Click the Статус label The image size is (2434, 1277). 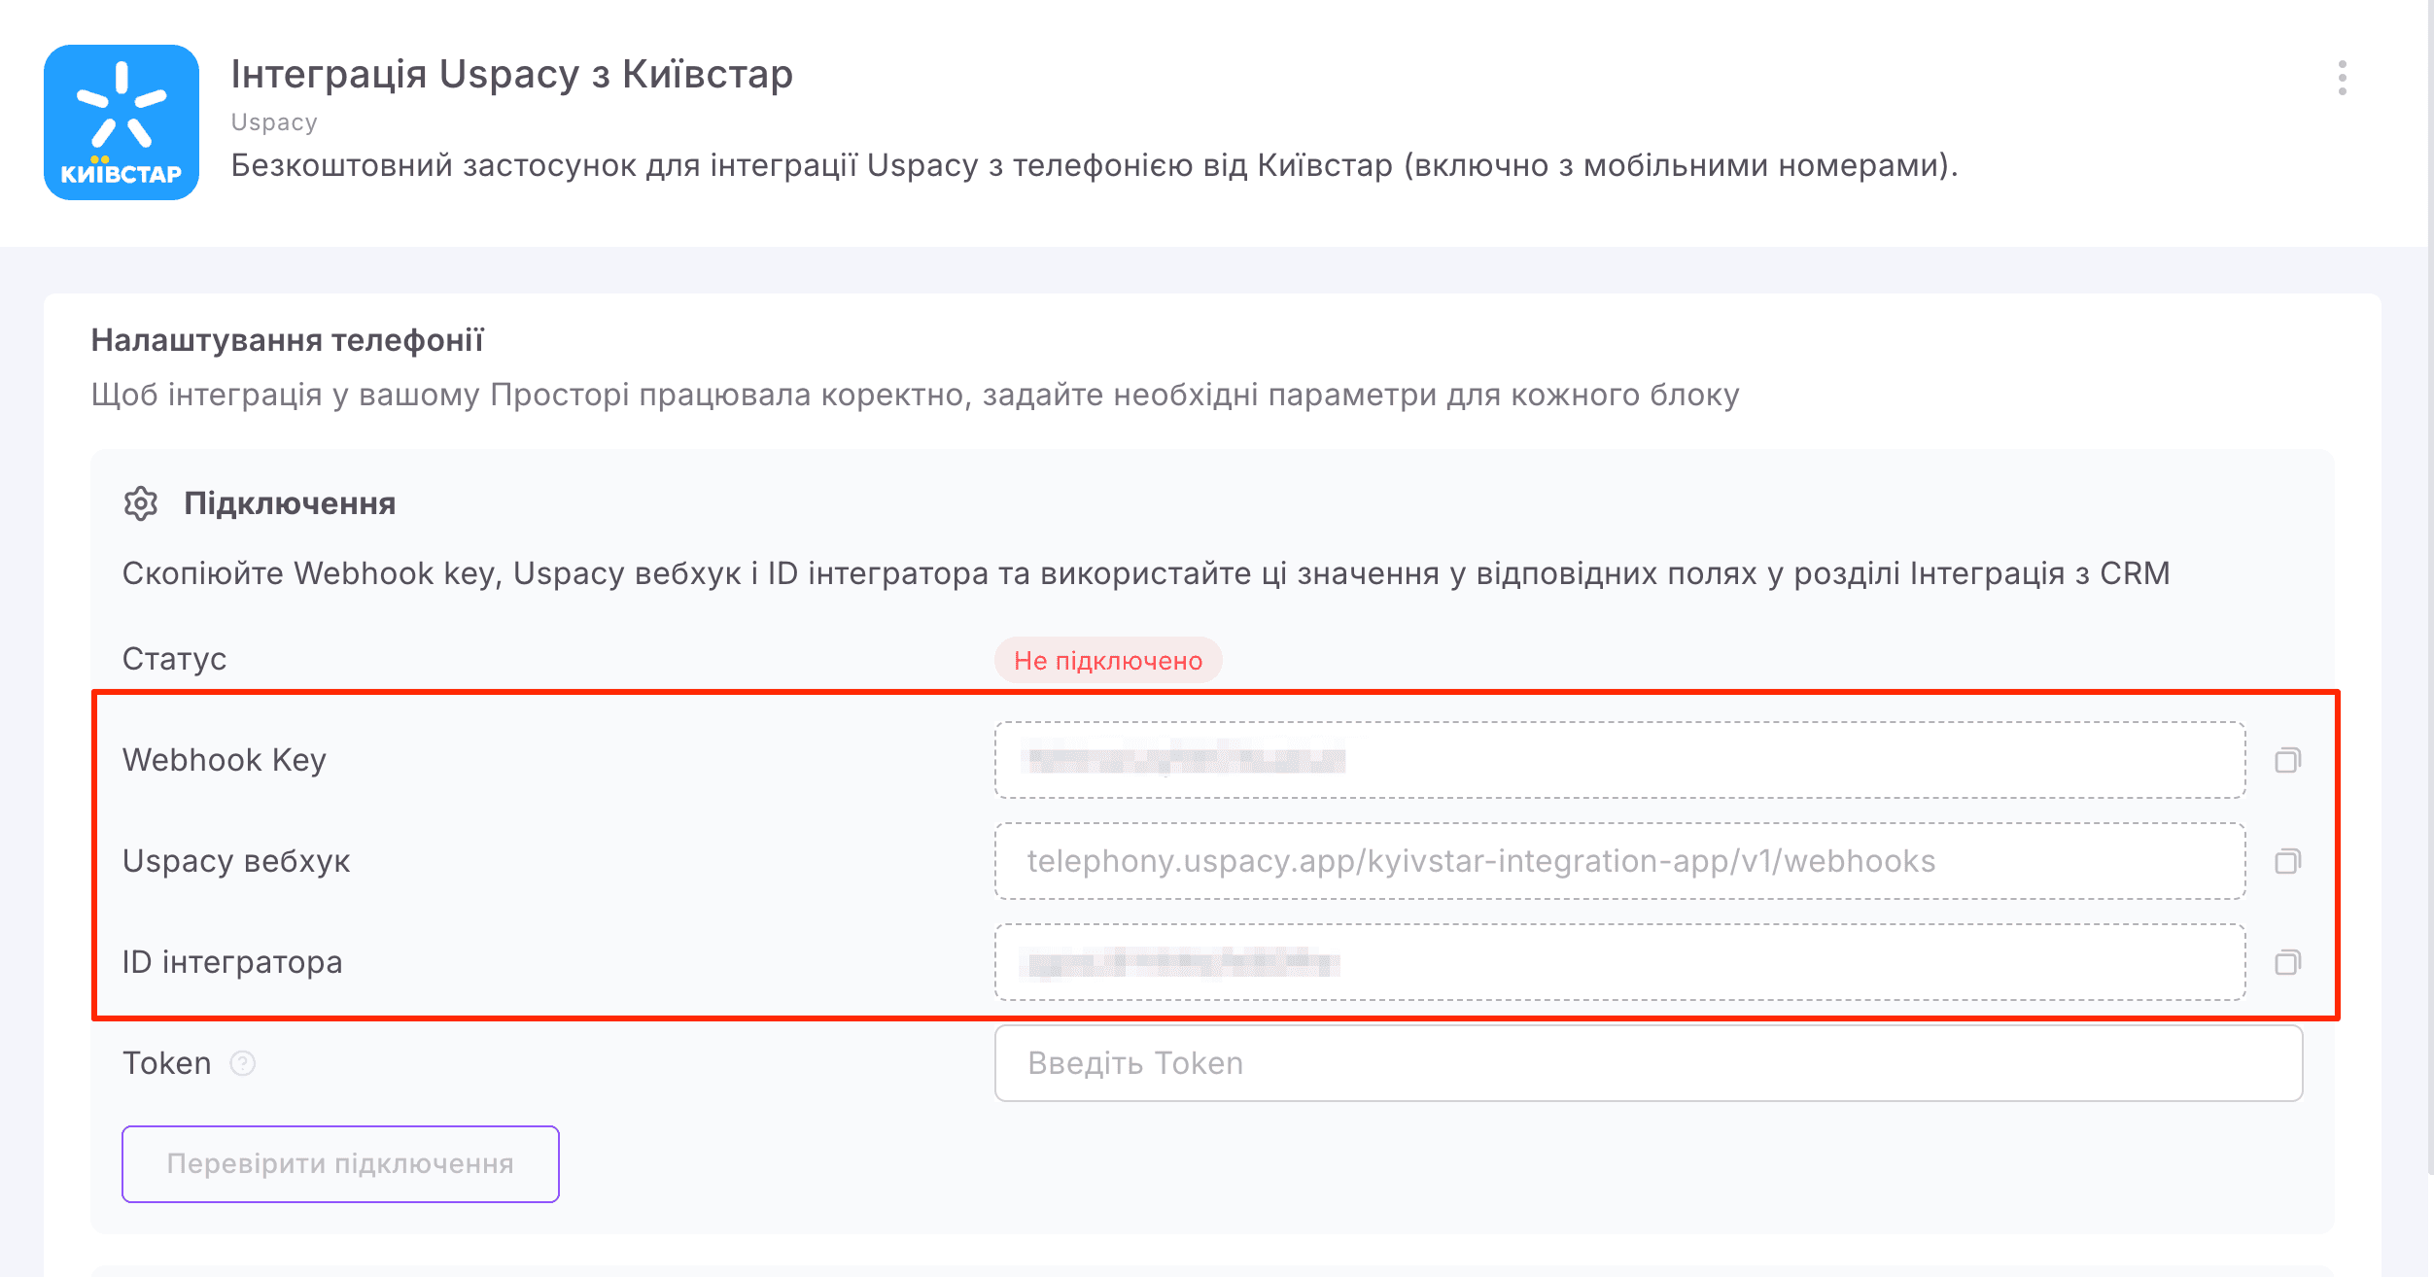point(174,659)
